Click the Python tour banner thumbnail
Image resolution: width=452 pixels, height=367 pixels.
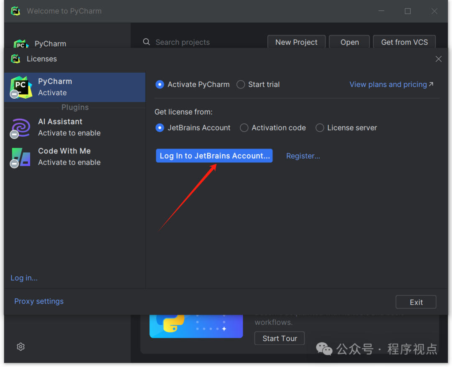(x=196, y=326)
